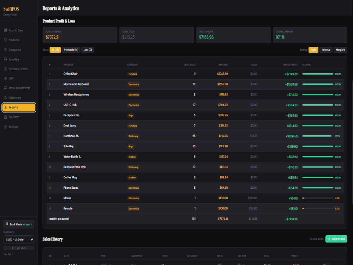This screenshot has height=265, width=353.
Task: Click Total (14 products) row label
Action: pyautogui.click(x=59, y=219)
